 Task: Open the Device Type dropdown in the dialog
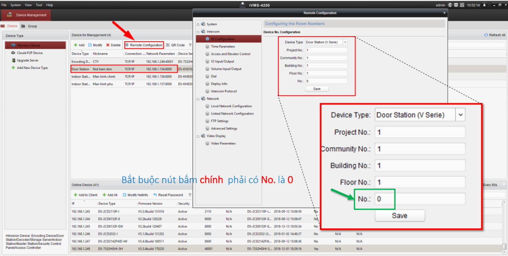tap(345, 42)
